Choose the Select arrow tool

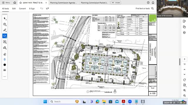(5, 18)
